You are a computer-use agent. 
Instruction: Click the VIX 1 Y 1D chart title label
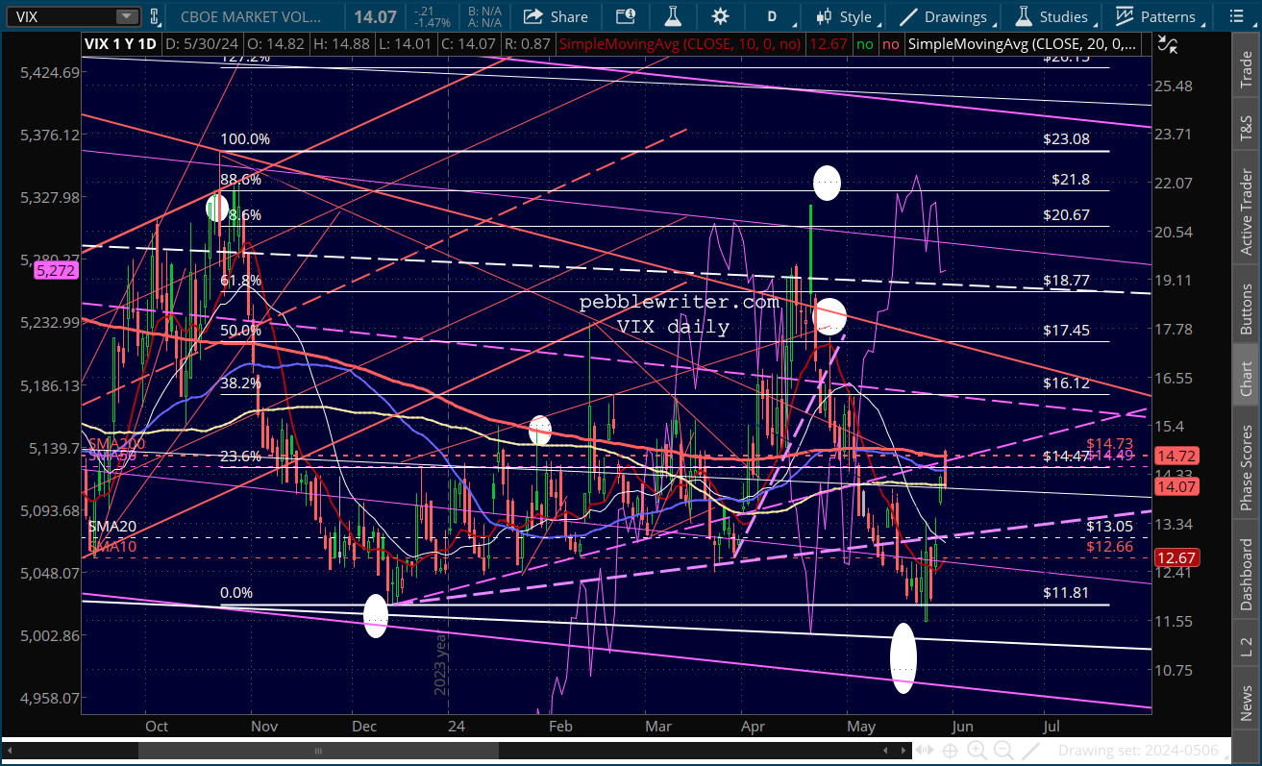tap(122, 43)
